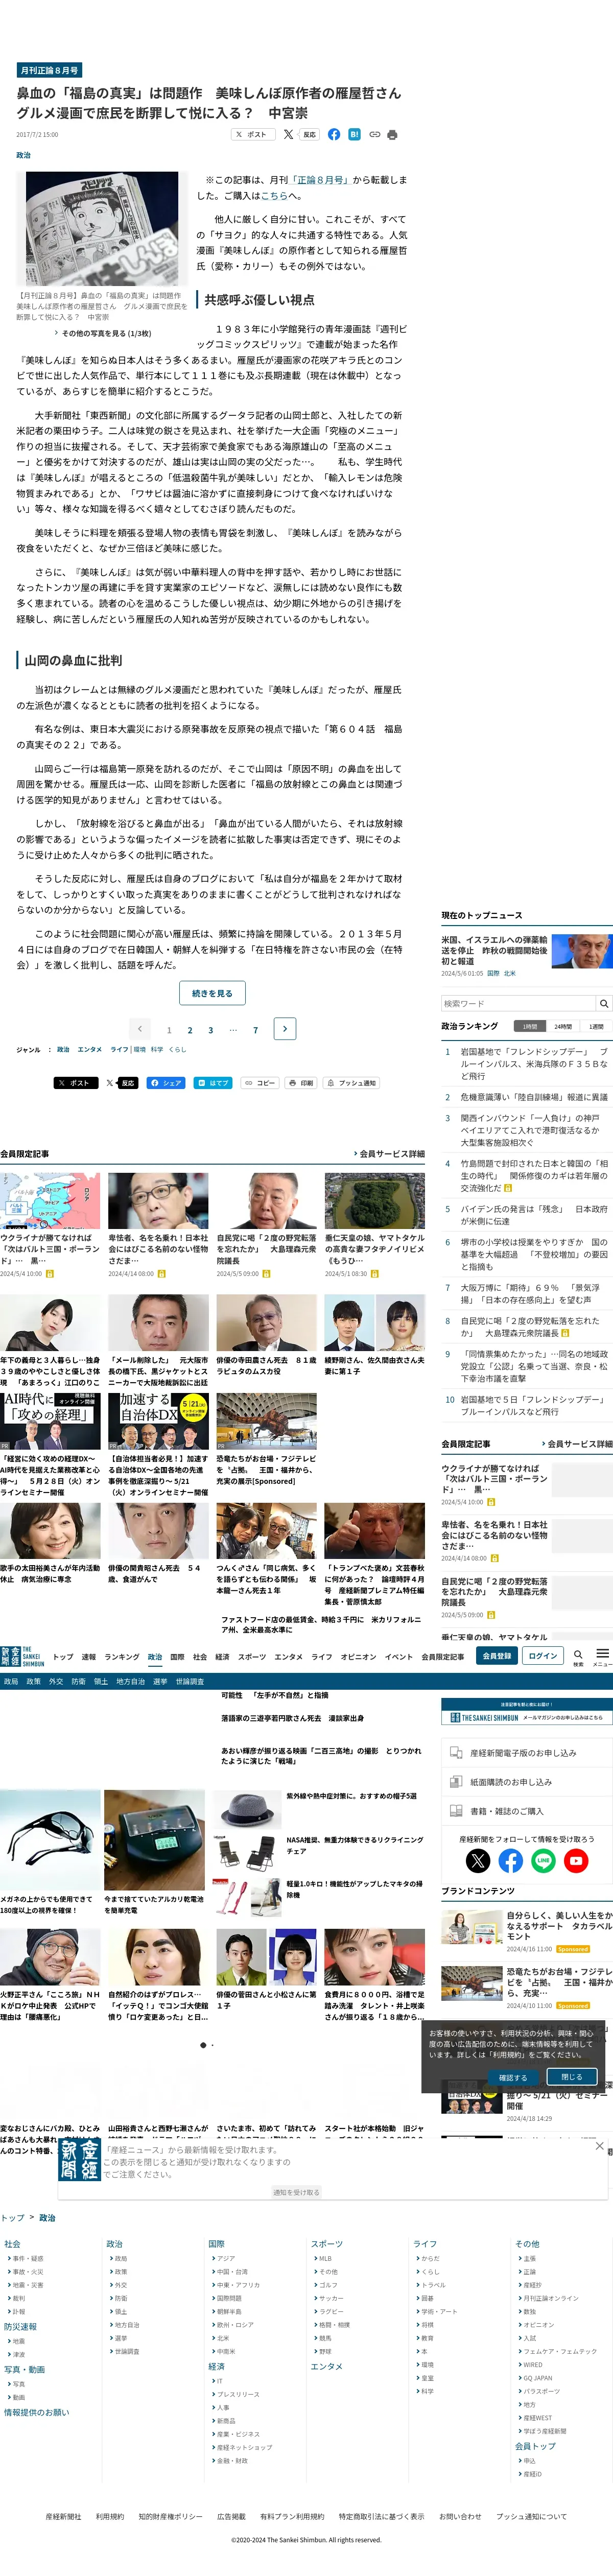Open '紙面購読のお申し込み' newspaper icon row
The image size is (613, 2576).
[x=527, y=1782]
